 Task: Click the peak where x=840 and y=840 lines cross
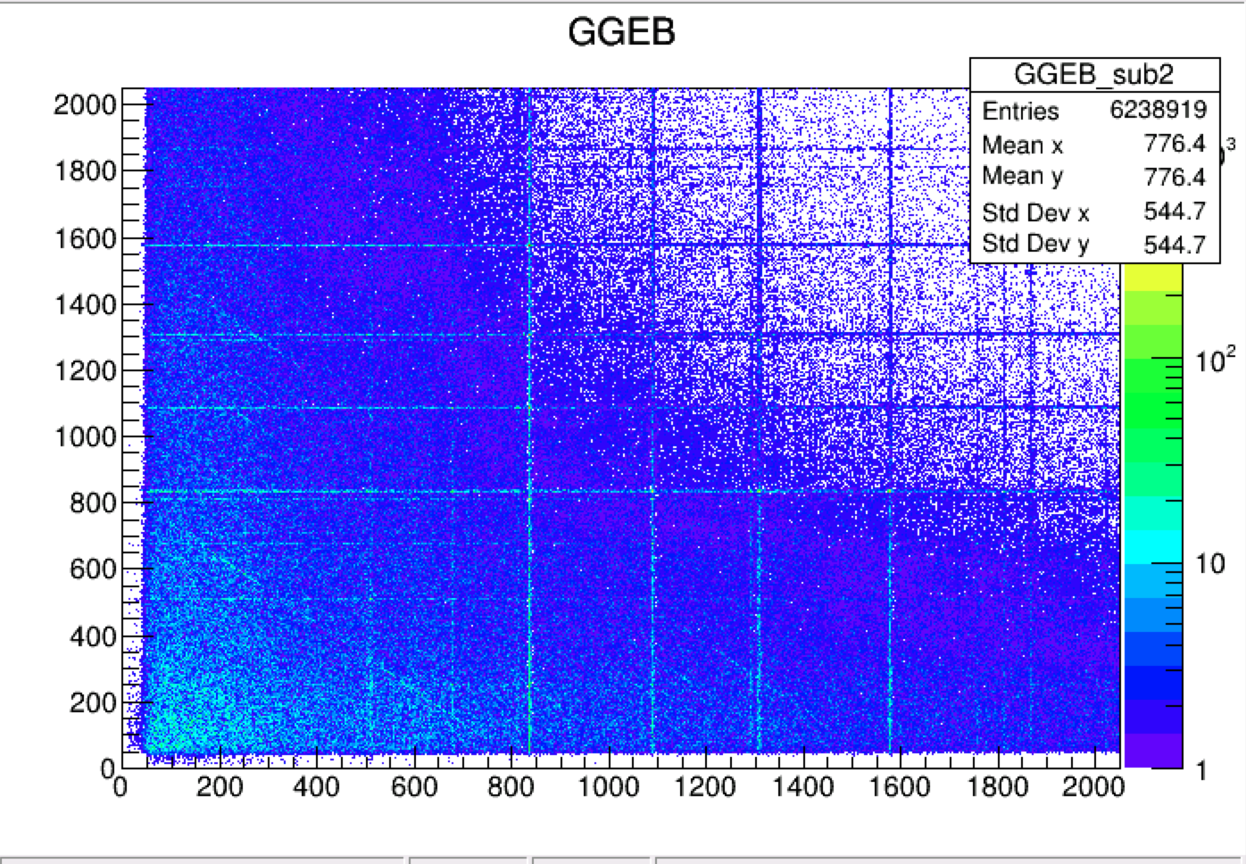pyautogui.click(x=530, y=491)
